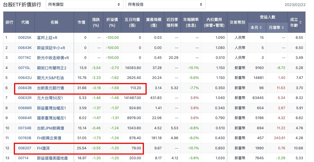
Task: Click the 資產規模(億) column header
Action: tap(154, 22)
